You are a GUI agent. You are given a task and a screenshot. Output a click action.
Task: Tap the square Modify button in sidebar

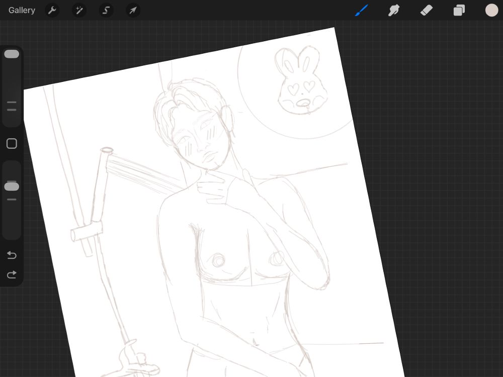[12, 144]
